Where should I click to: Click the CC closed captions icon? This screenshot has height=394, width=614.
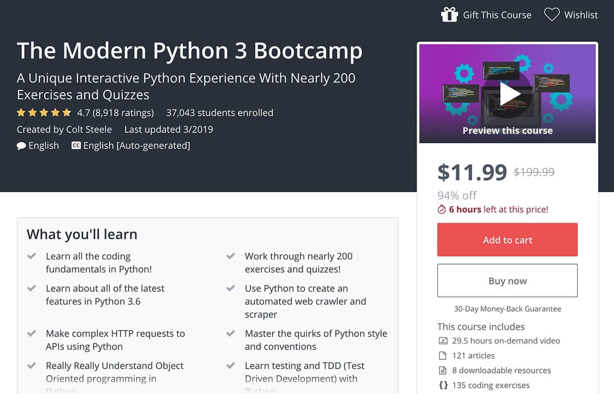[x=76, y=146]
